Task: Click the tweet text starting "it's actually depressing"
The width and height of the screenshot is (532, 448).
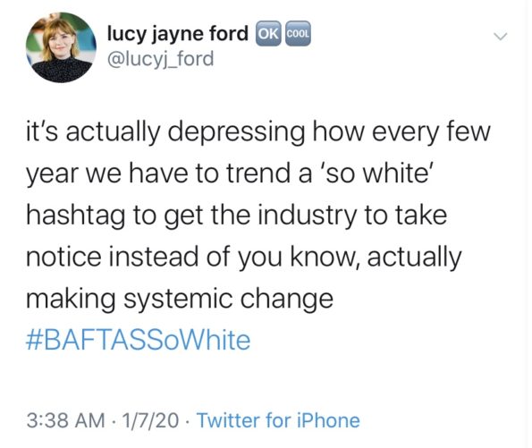Action: (258, 215)
